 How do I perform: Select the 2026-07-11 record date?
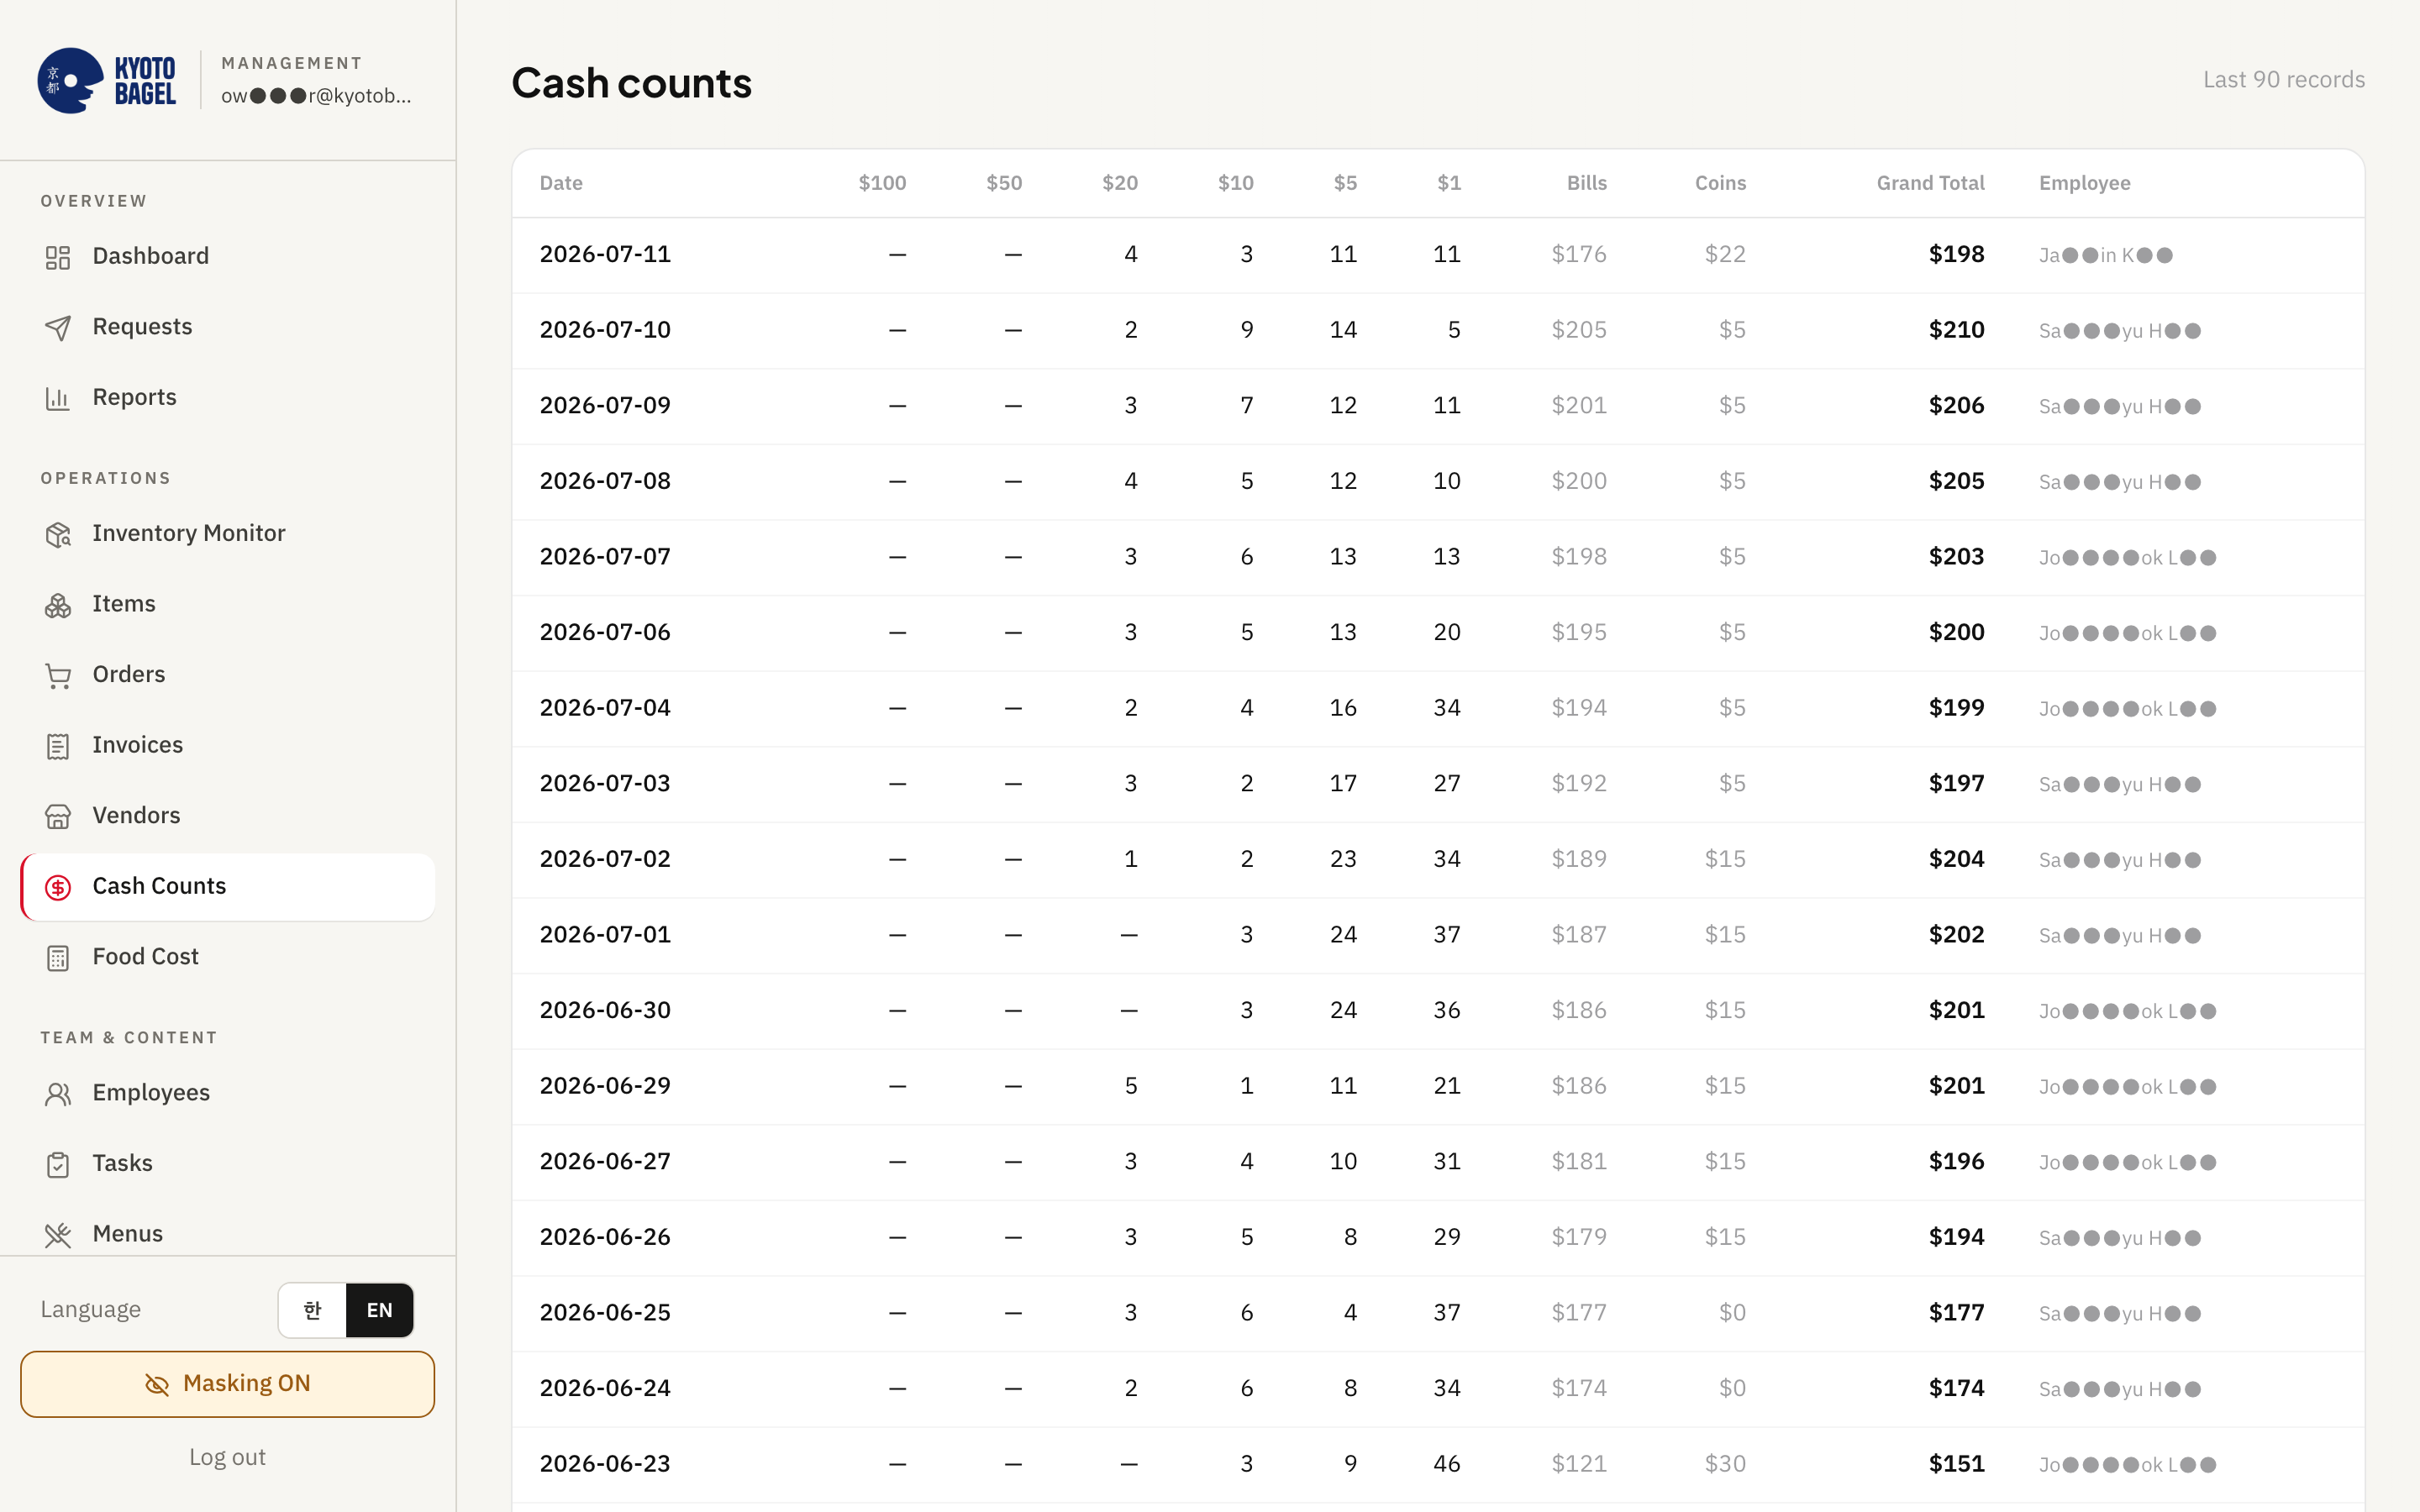[x=605, y=254]
